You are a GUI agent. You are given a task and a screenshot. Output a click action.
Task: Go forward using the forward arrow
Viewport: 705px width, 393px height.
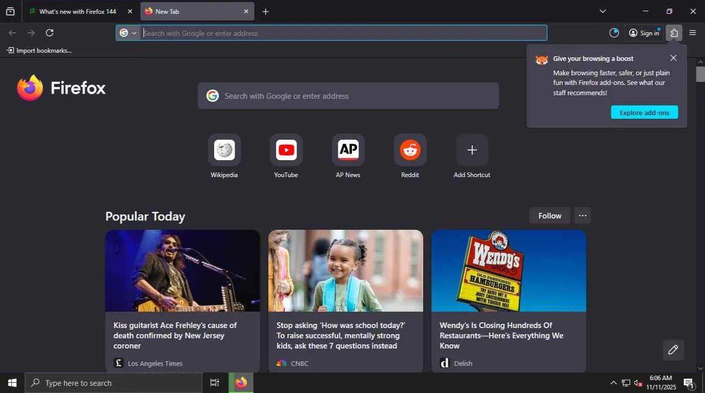tap(31, 33)
